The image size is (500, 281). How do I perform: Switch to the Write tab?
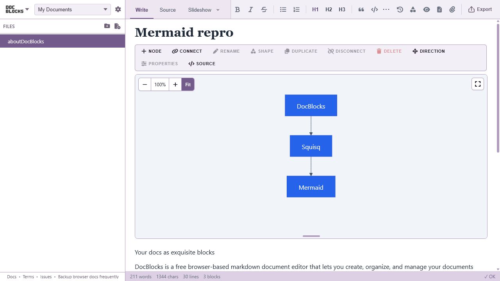141,10
